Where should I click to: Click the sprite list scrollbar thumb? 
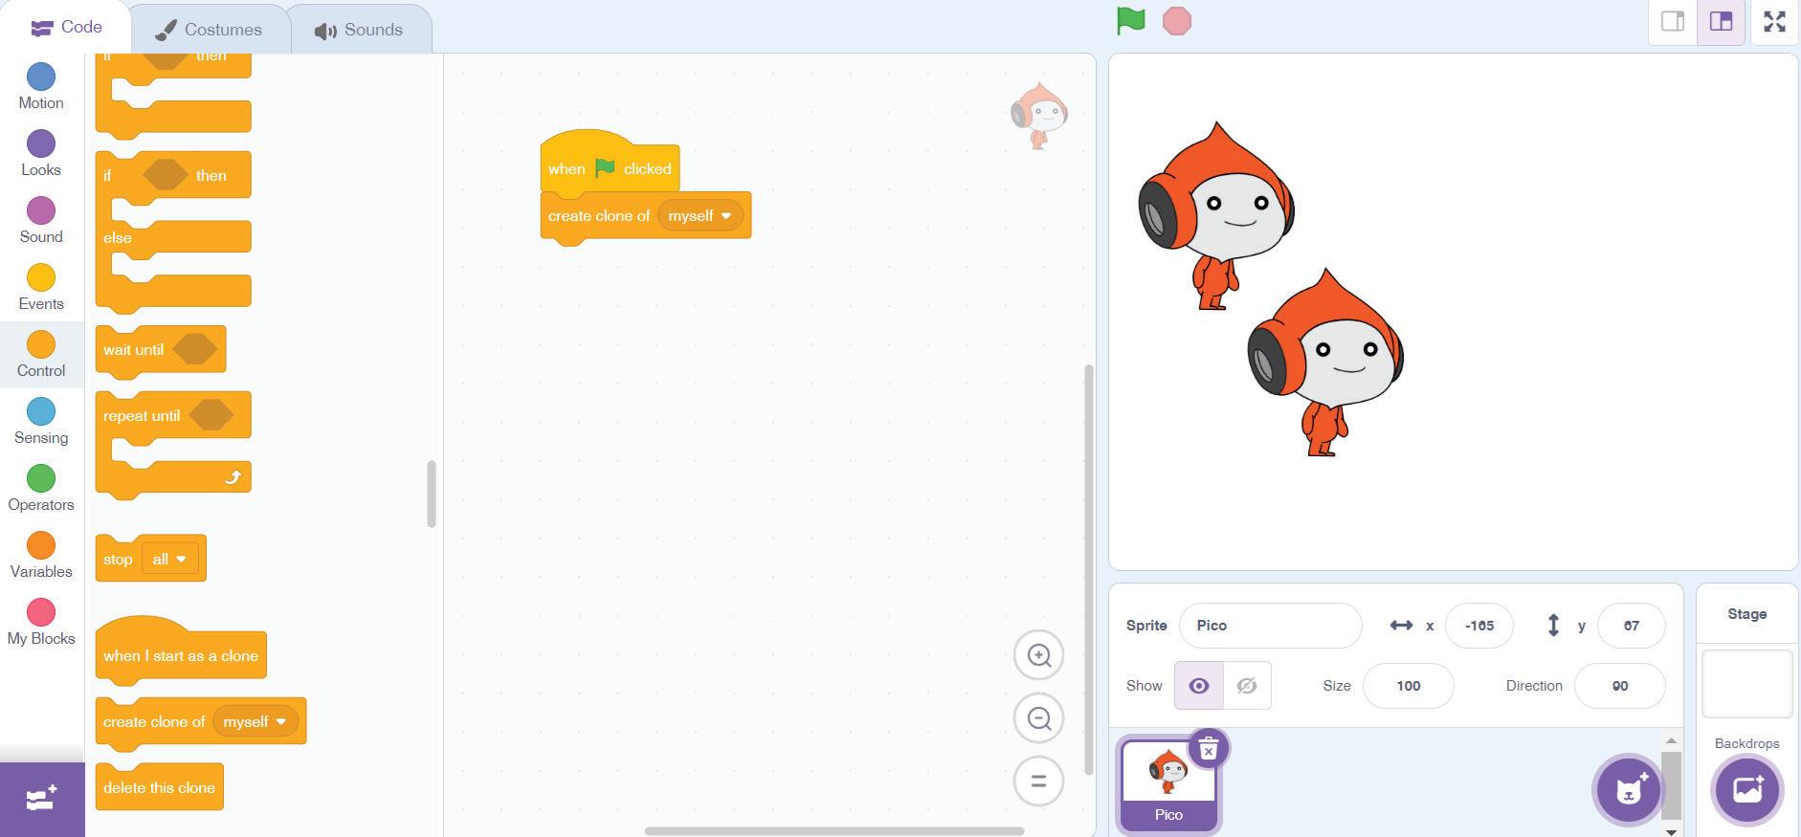click(x=1671, y=785)
